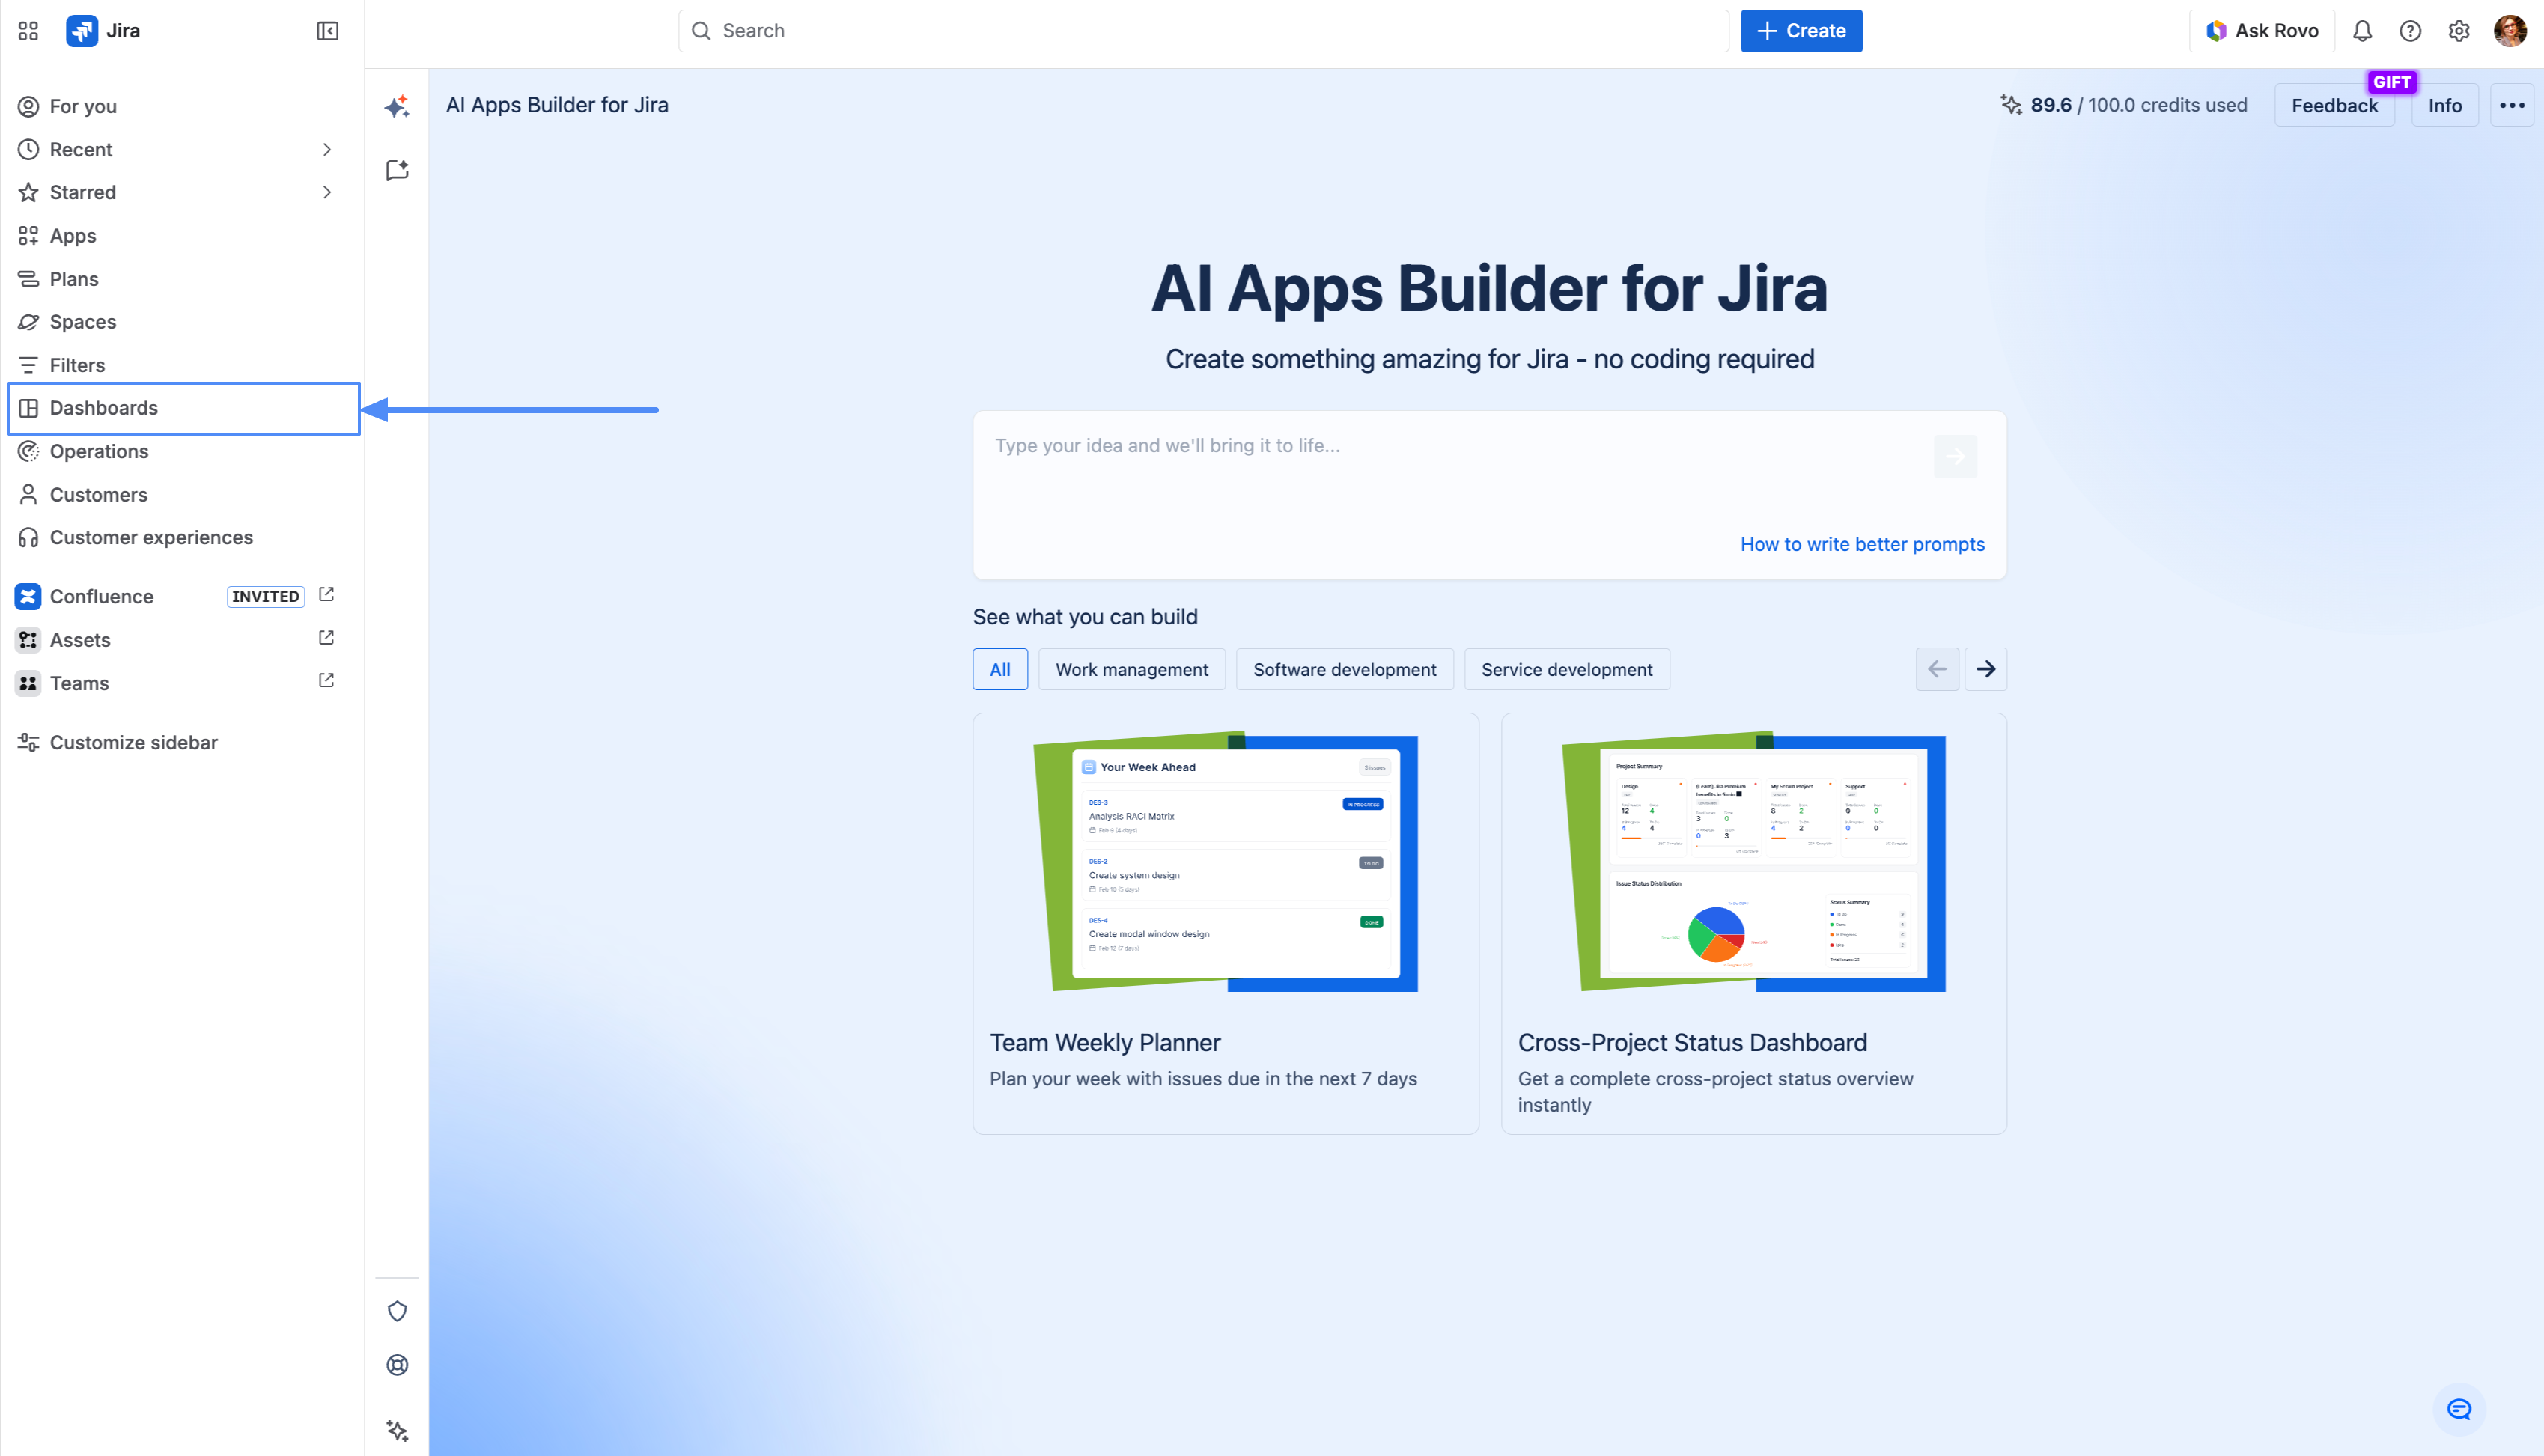Collapse the Jira sidebar panel icon
Screen dimensions: 2544x1456
pos(327,31)
